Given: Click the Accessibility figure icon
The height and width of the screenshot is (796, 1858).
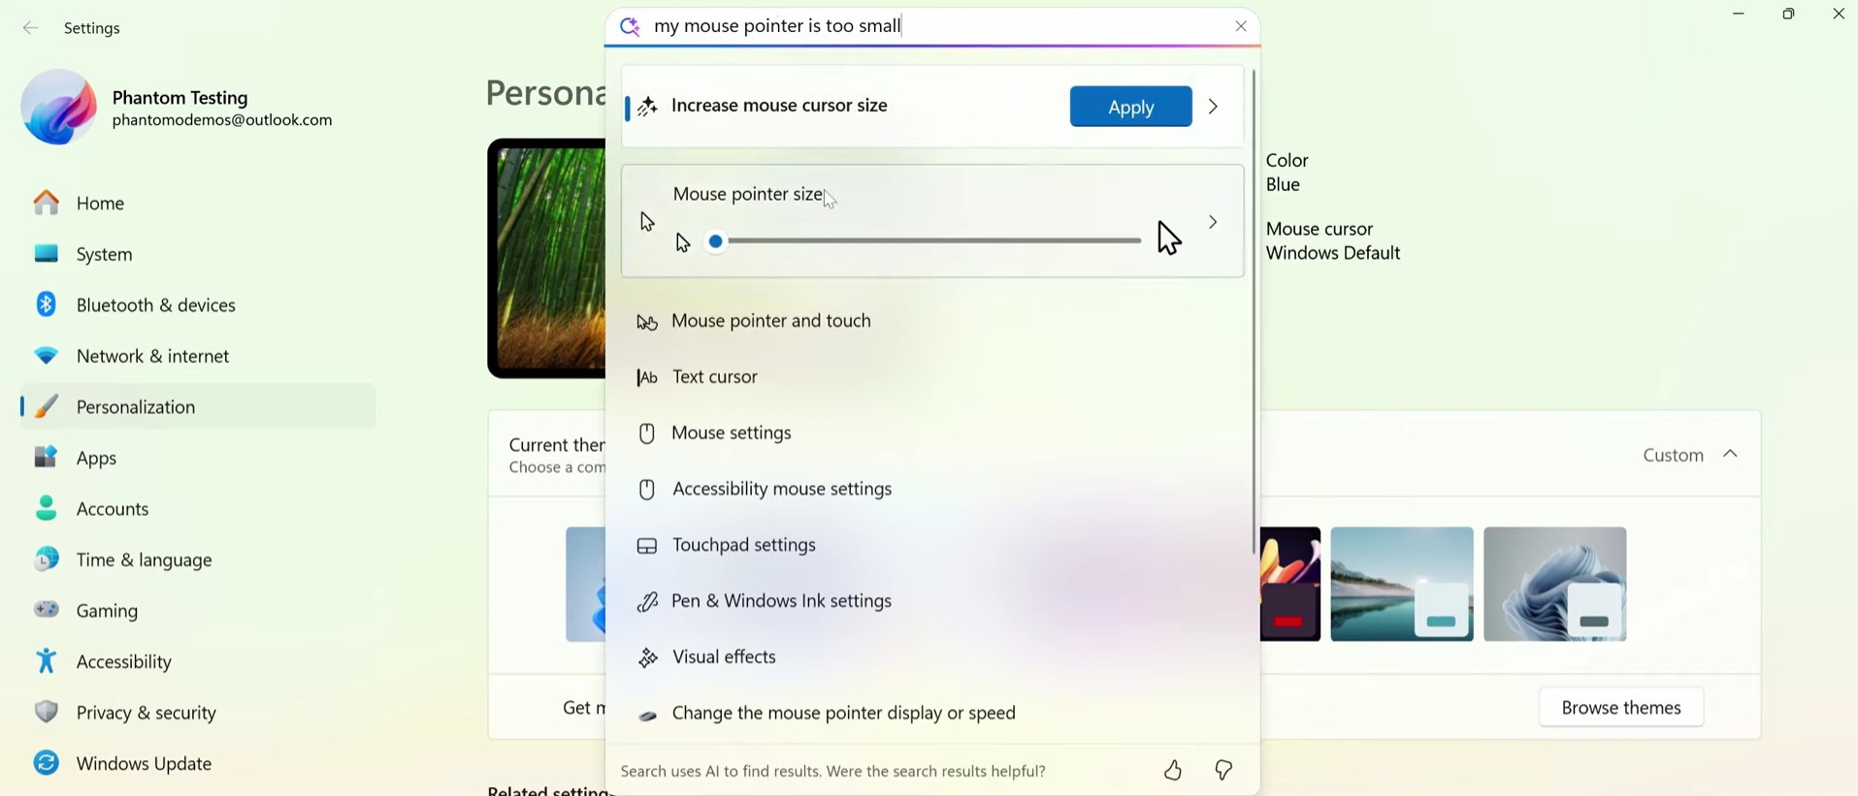Looking at the screenshot, I should [x=46, y=661].
